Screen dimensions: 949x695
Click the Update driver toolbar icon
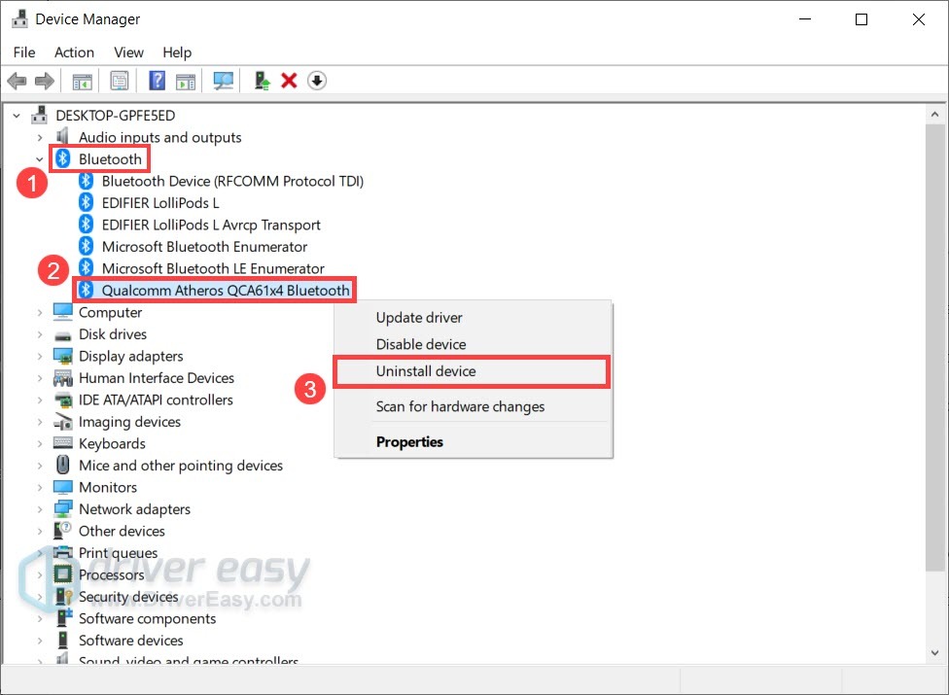(261, 80)
